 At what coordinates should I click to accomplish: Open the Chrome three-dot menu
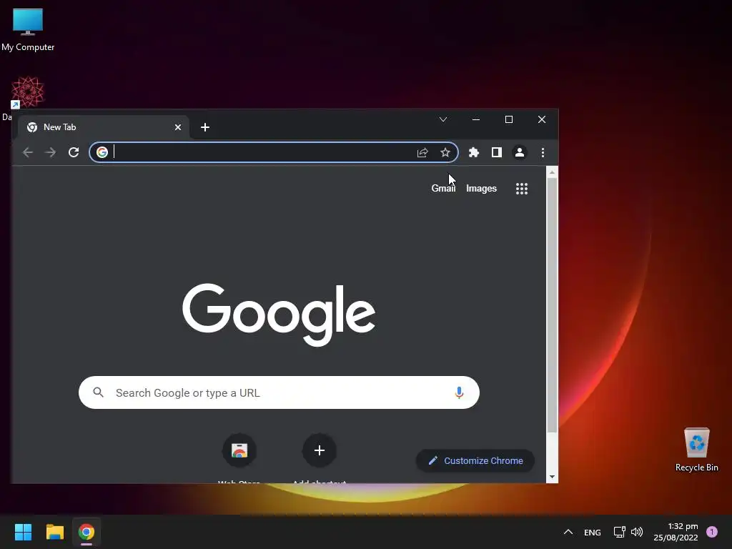pos(543,152)
